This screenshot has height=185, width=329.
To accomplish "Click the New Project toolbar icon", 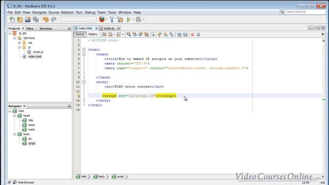I will (20, 20).
